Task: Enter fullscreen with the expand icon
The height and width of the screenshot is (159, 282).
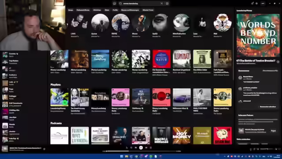Action: click(x=279, y=149)
